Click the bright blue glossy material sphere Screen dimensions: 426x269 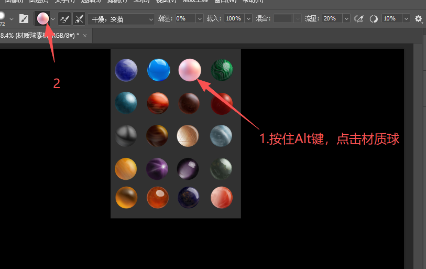(x=159, y=70)
